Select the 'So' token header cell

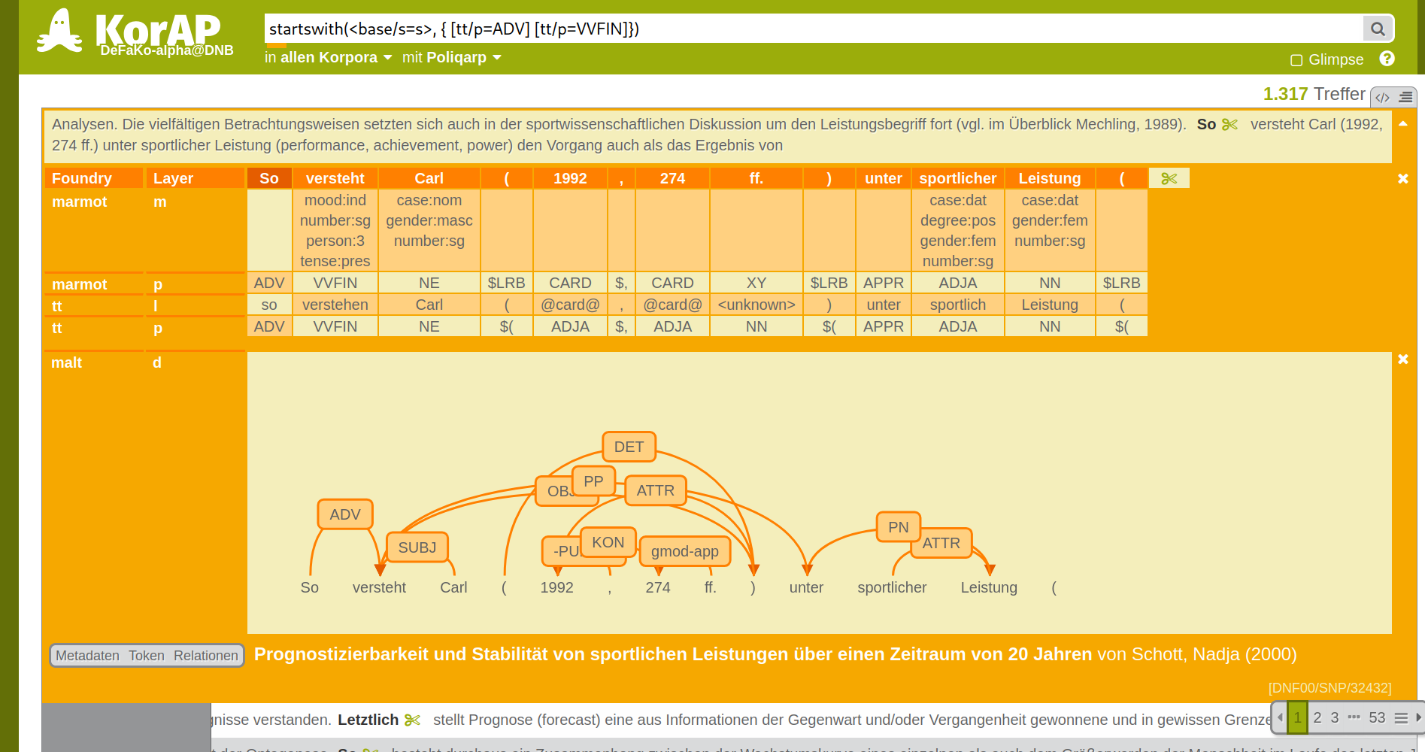pyautogui.click(x=269, y=178)
